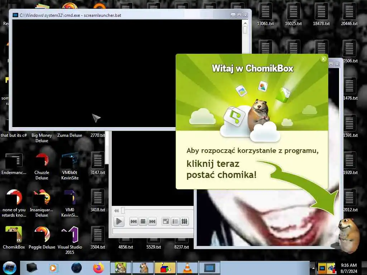This screenshot has height=275, width=367.
Task: Open Firefox from the taskbar
Action: point(99,268)
